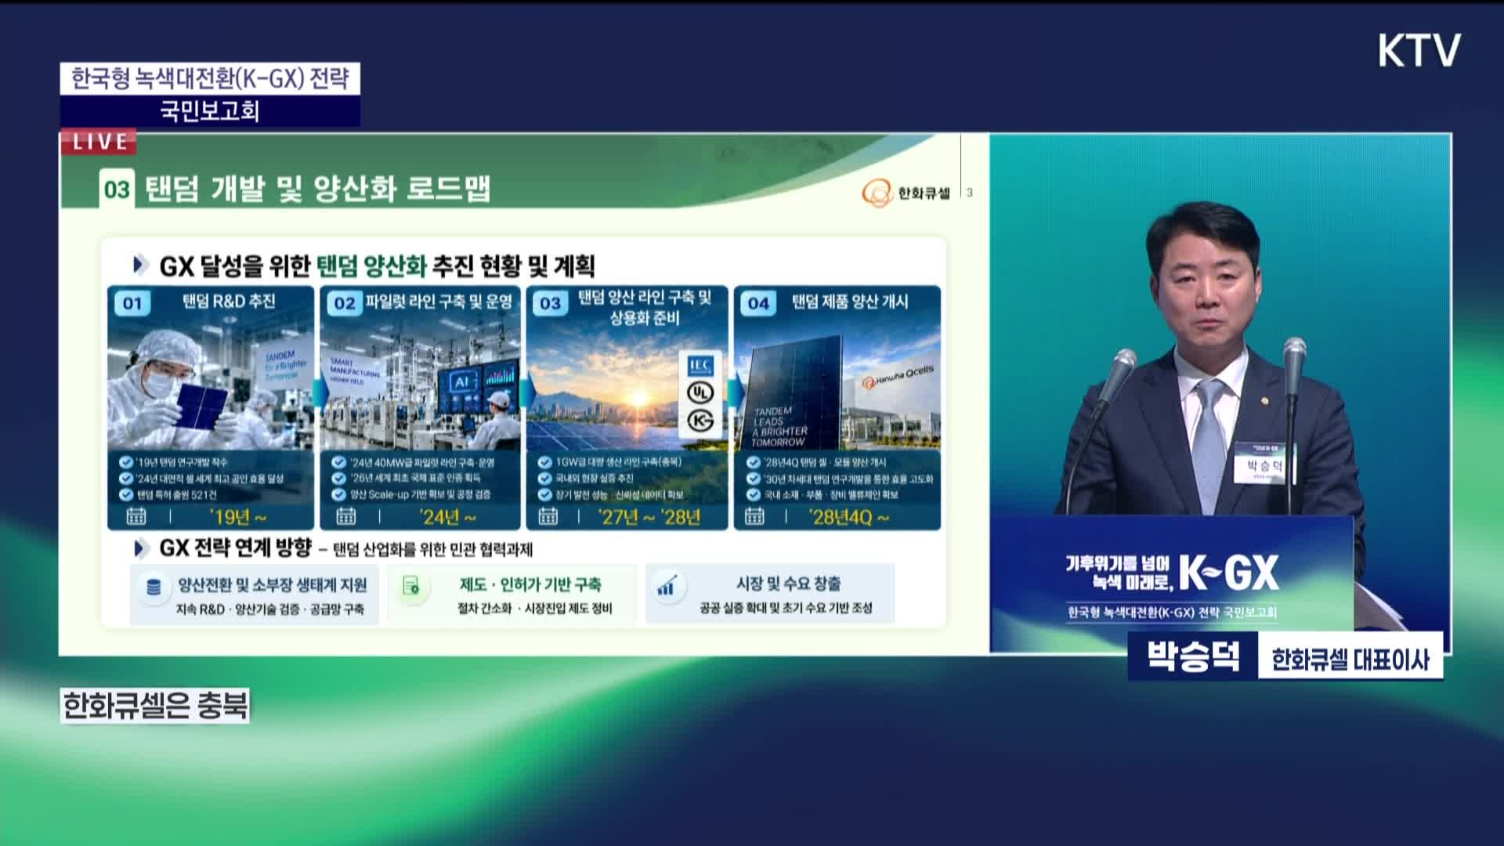1504x846 pixels.
Task: Click the check mark beside 1GW급 대량 생산 라인
Action: 544,462
